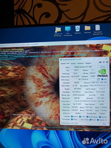This screenshot has height=148, width=111.
Task: Click the Shaders value 896 Unified
Action: coord(78,89)
